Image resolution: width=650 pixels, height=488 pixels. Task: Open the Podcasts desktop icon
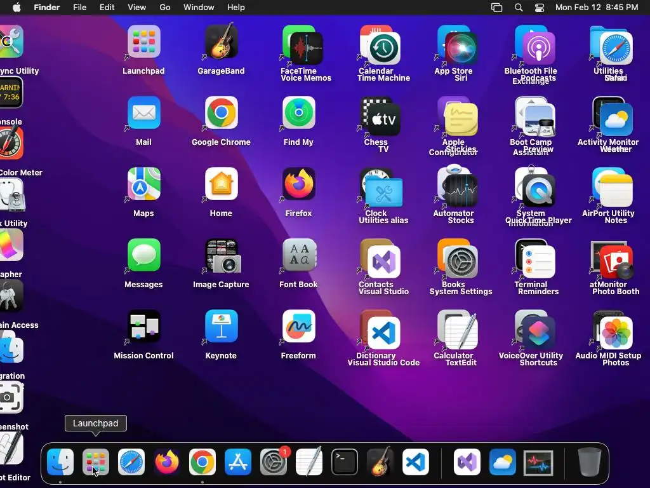pyautogui.click(x=538, y=48)
